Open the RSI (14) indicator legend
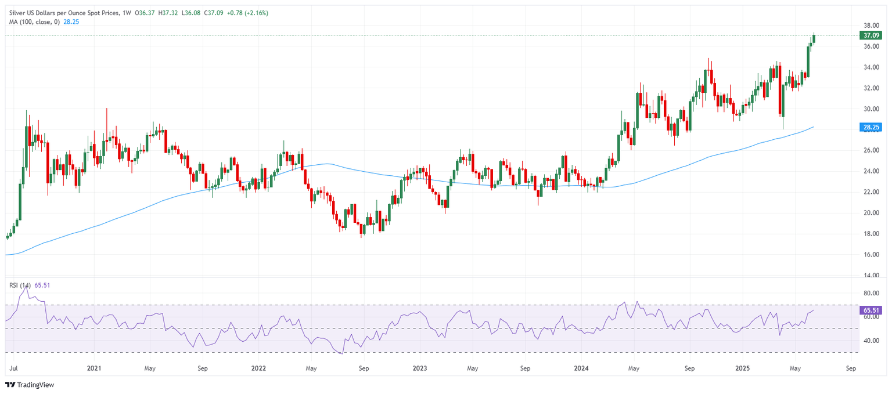Viewport: 892px width, 394px height. 20,285
